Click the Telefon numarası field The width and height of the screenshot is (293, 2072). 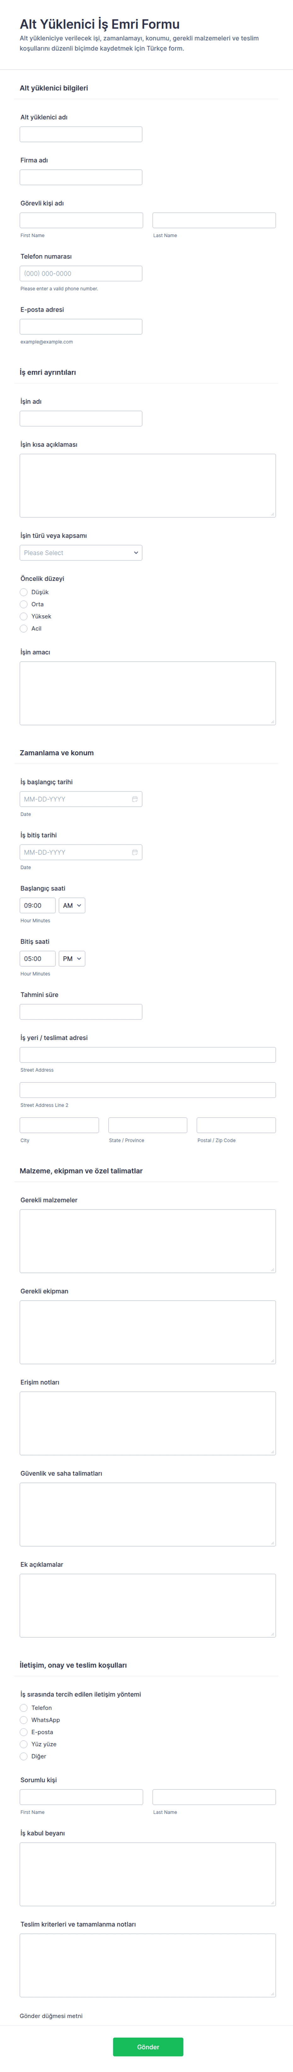81,273
